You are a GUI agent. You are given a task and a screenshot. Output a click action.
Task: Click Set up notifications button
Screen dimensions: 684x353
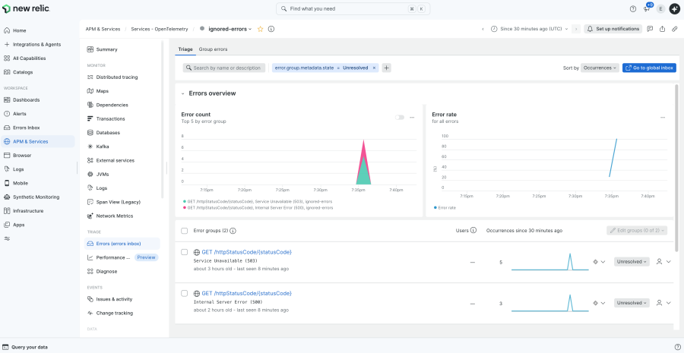(x=613, y=29)
